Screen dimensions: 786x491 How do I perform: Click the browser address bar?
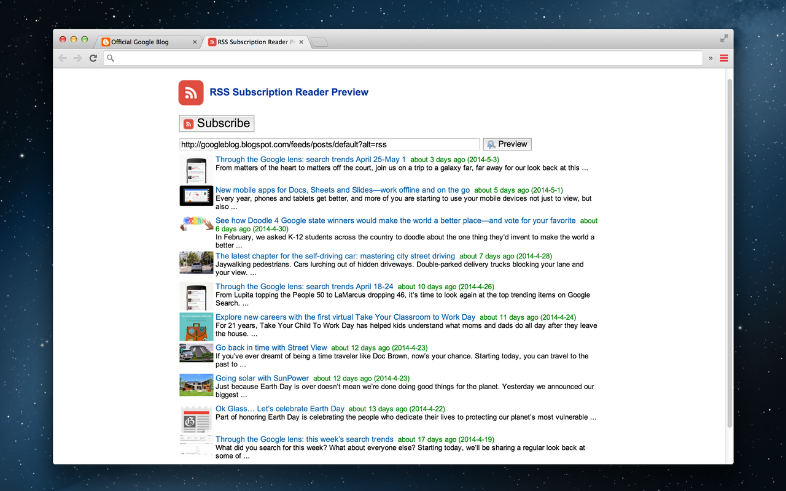click(403, 58)
